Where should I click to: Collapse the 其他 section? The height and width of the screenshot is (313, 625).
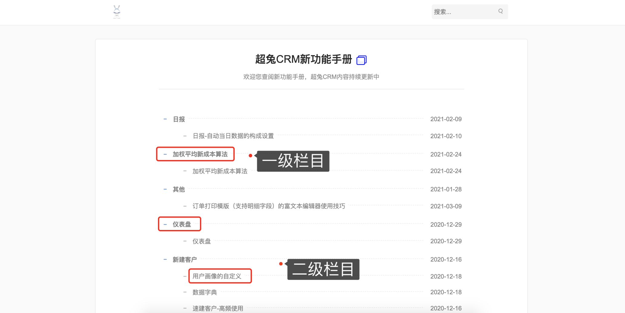[x=165, y=189]
